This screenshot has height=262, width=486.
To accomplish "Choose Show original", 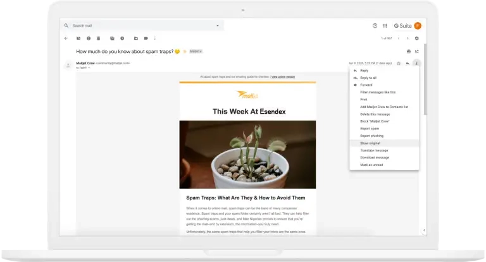I will point(384,143).
